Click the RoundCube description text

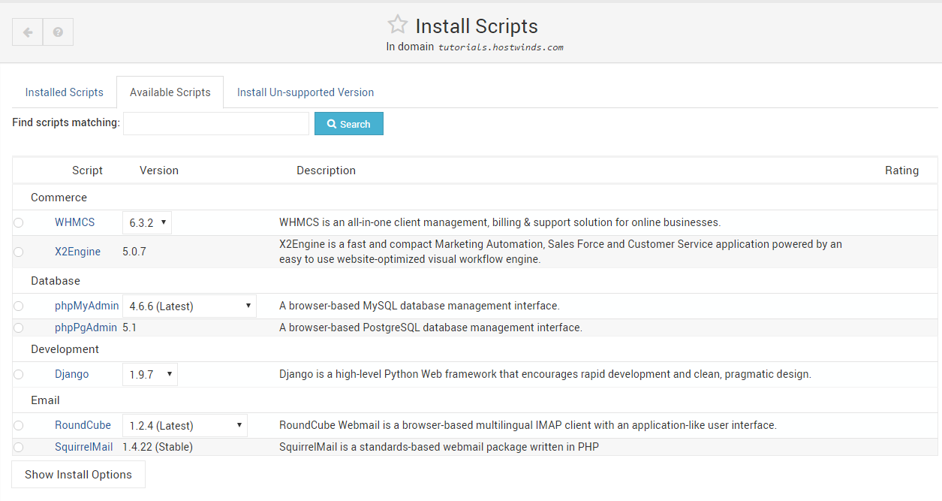[528, 425]
